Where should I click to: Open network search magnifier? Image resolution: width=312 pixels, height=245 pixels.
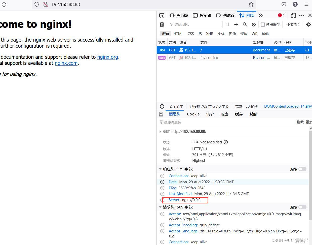[245, 24]
